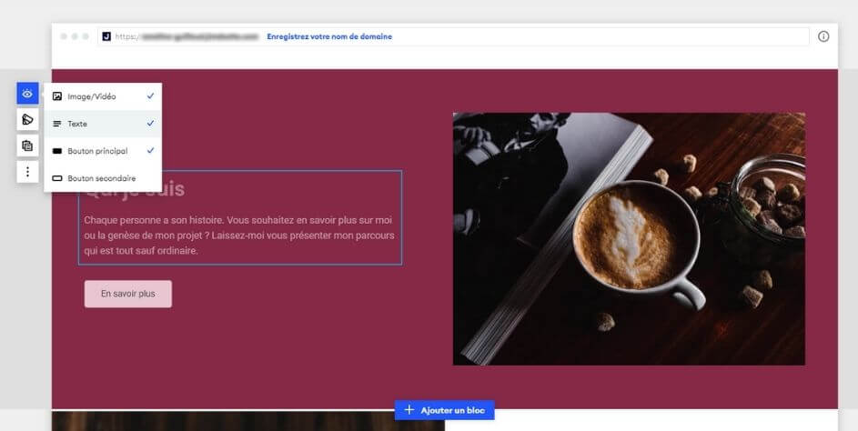Click the paragraph starting Chaque personne
This screenshot has width=858, height=431.
tap(238, 236)
